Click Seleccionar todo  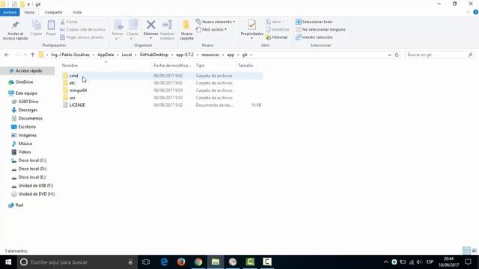314,22
